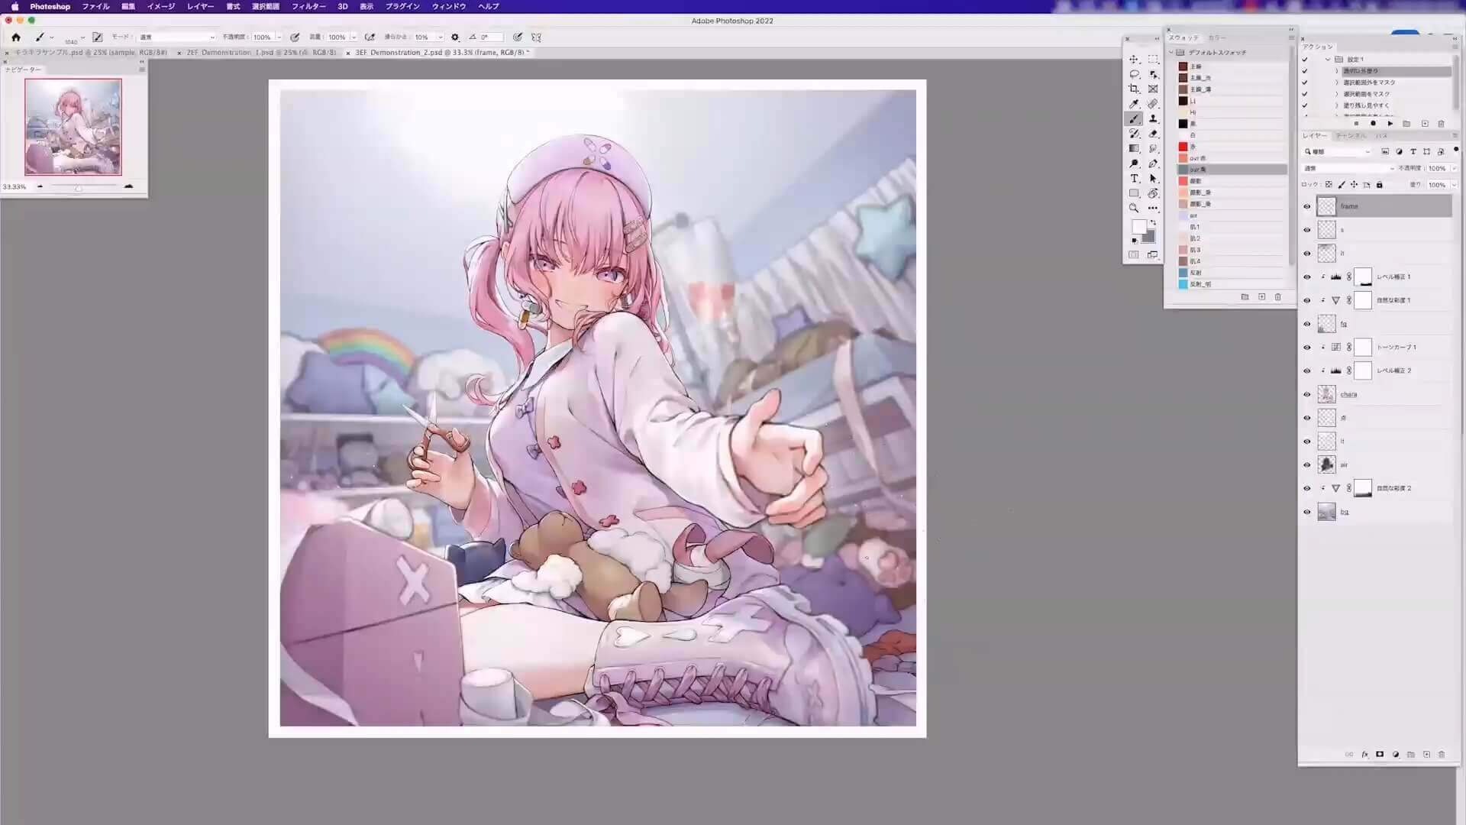
Task: Open the レイヤー menu in menu bar
Action: (x=200, y=6)
